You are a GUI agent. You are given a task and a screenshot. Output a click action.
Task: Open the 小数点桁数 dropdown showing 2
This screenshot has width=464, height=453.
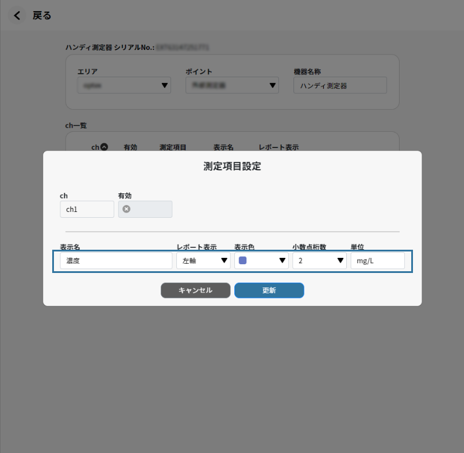(x=320, y=261)
